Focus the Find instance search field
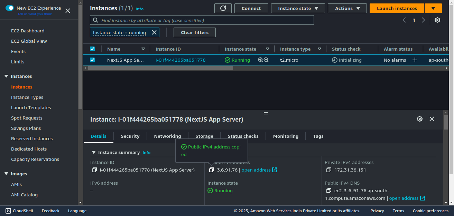Screen dimensions: 454x216 (x=202, y=20)
